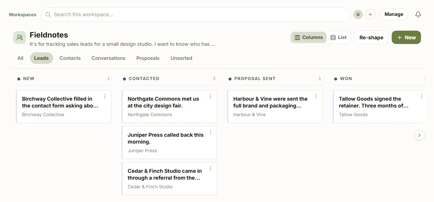Viewport: 434px width, 202px height.
Task: Click the magnifier icon in the search bar
Action: (48, 14)
